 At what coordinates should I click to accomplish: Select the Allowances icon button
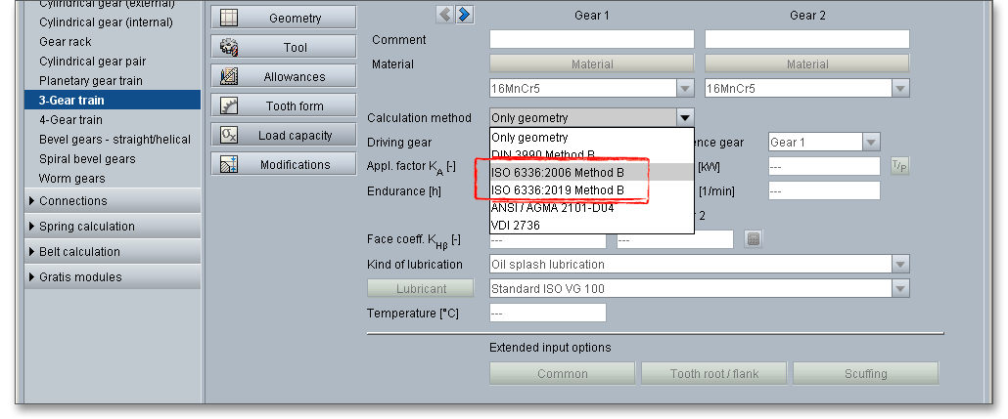[230, 77]
